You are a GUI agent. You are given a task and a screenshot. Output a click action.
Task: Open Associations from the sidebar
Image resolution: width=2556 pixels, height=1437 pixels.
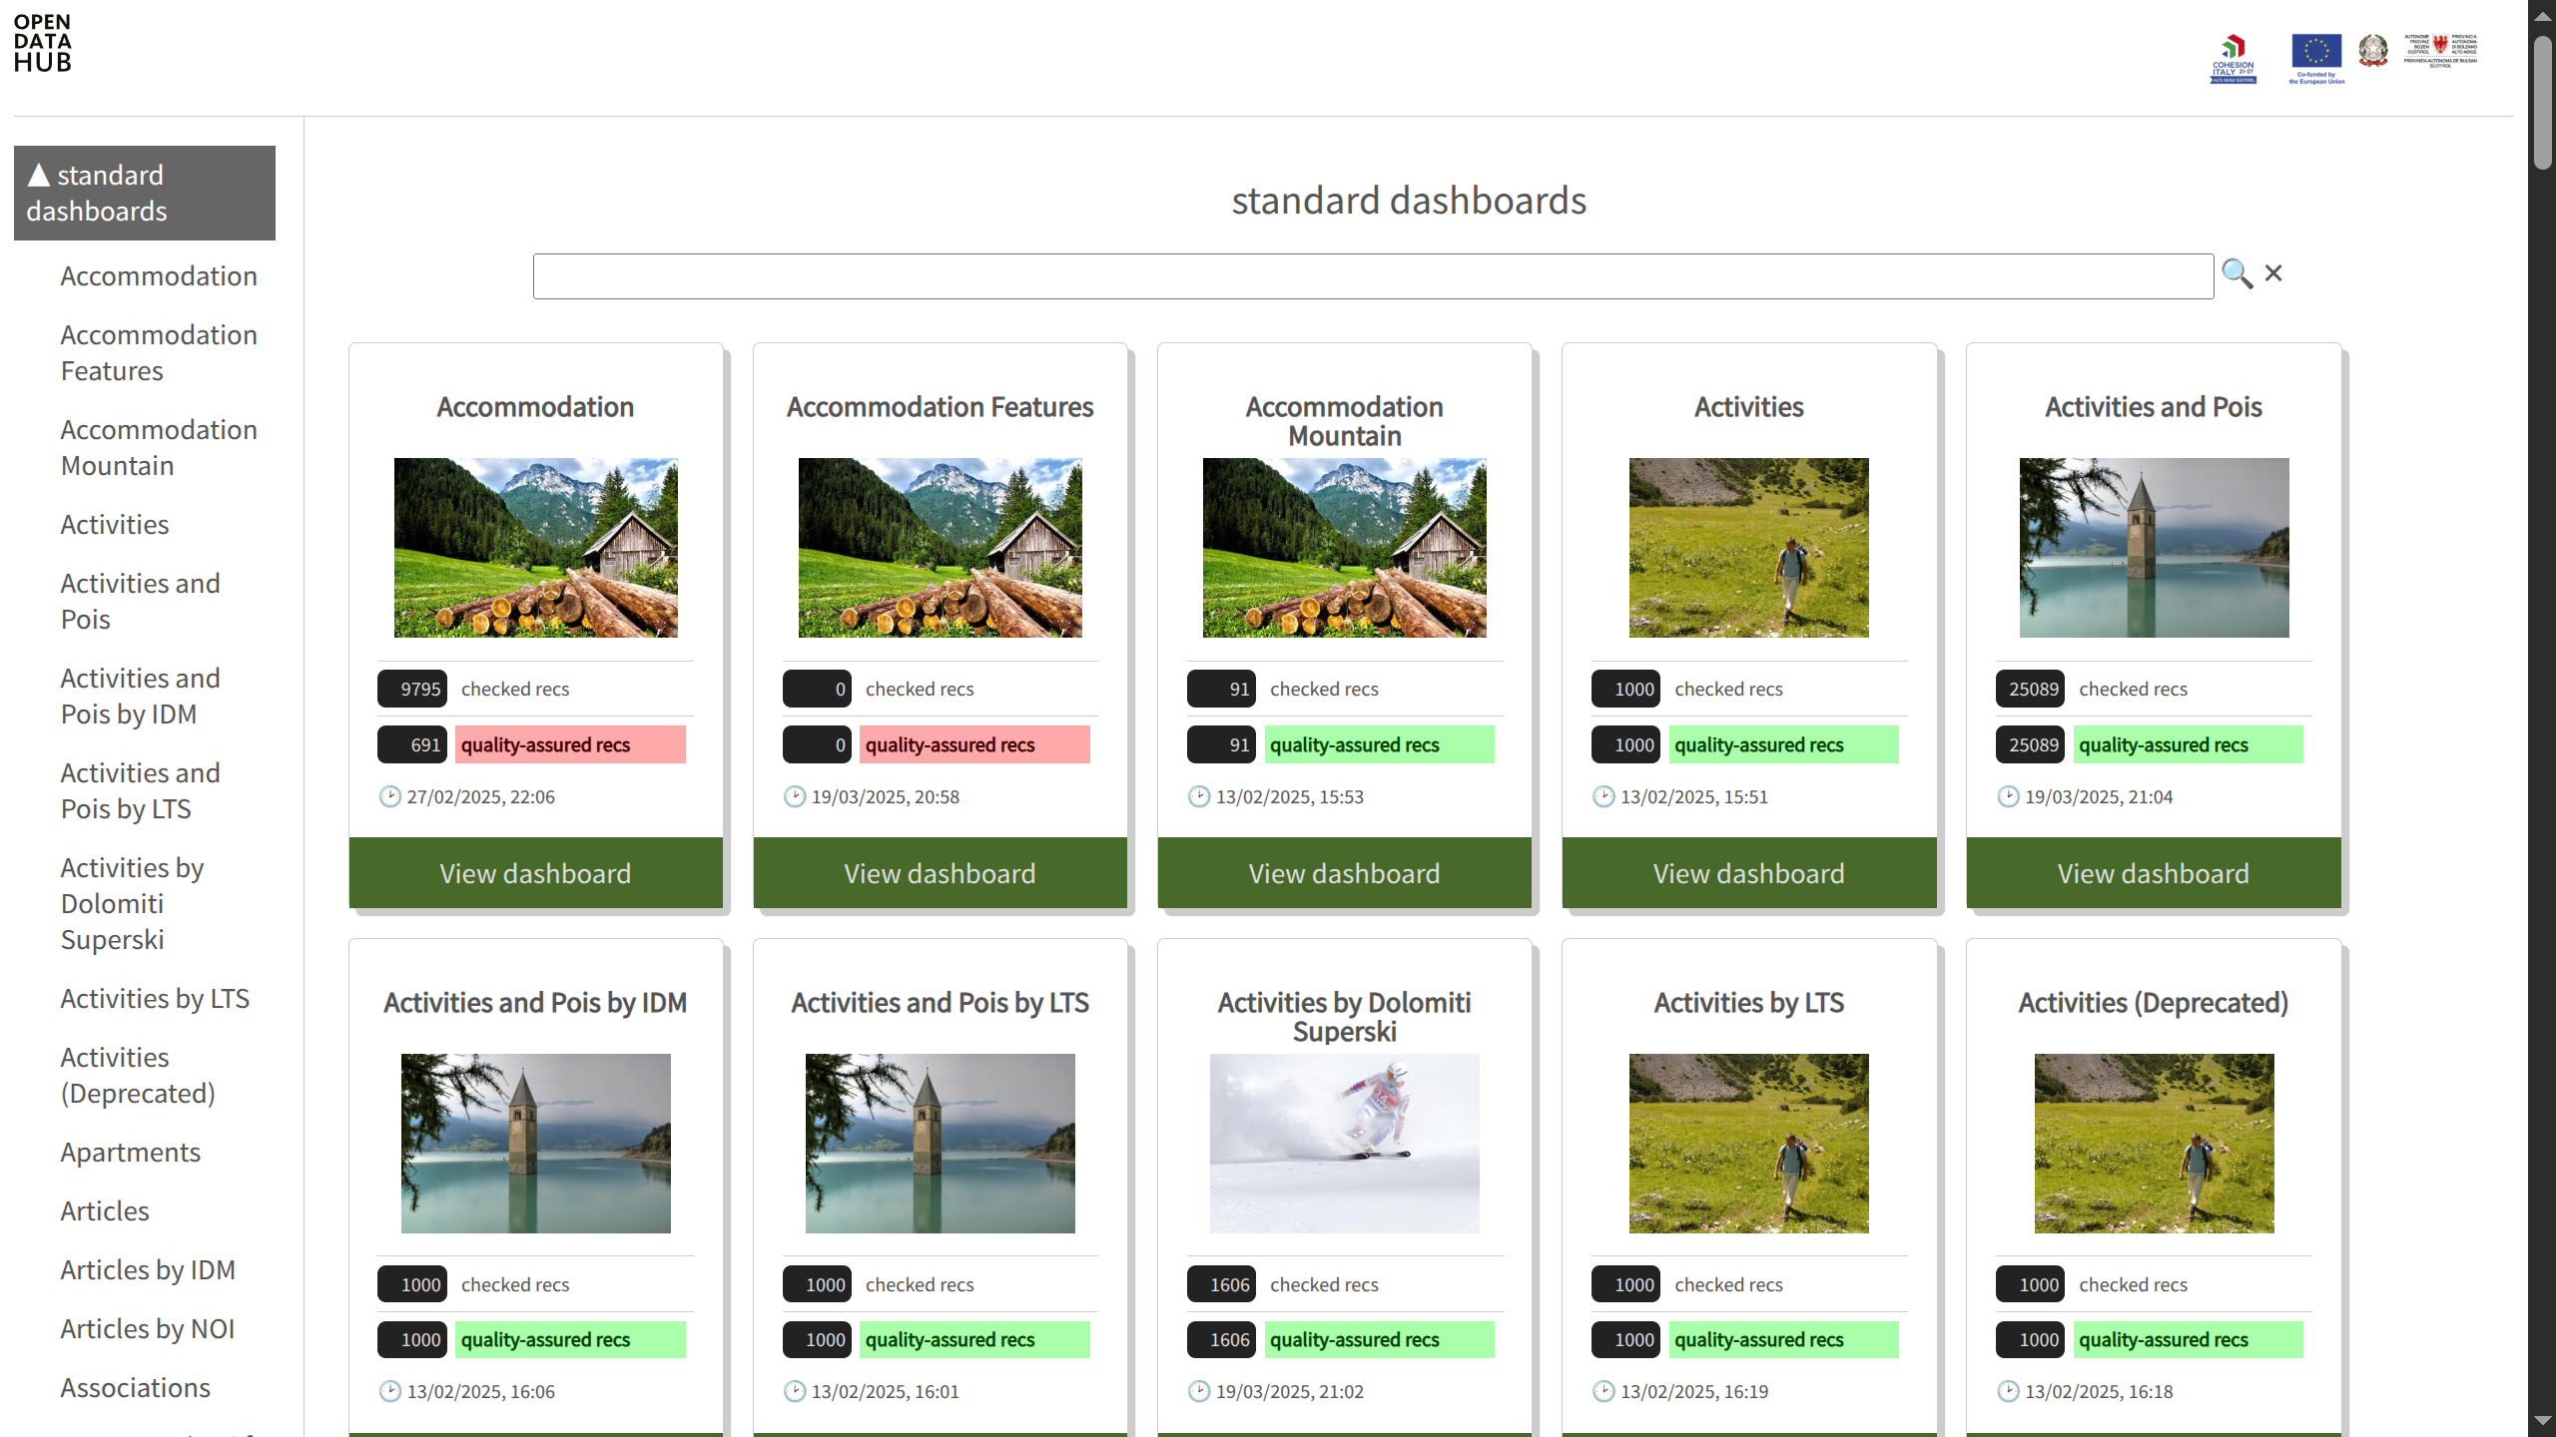[135, 1387]
